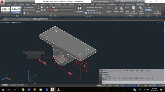The height and width of the screenshot is (92, 165).
Task: Toggle bold formatting
Action: pyautogui.click(x=42, y=7)
